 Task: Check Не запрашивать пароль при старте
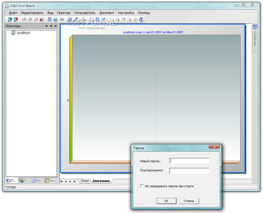tap(142, 186)
